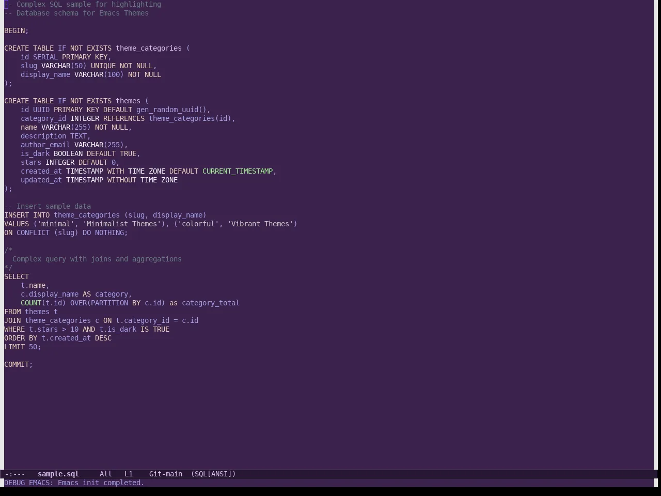Image resolution: width=661 pixels, height=496 pixels.
Task: Click the 'description TEXT' line
Action: (56, 136)
